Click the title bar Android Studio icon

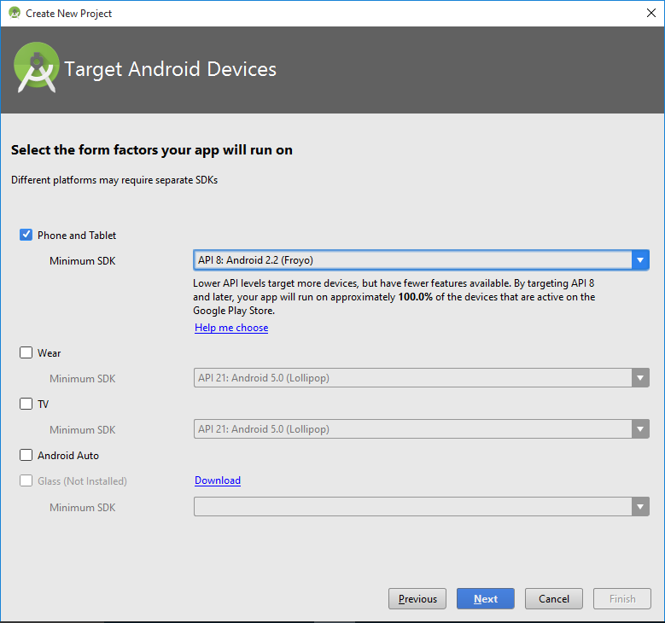tap(14, 13)
